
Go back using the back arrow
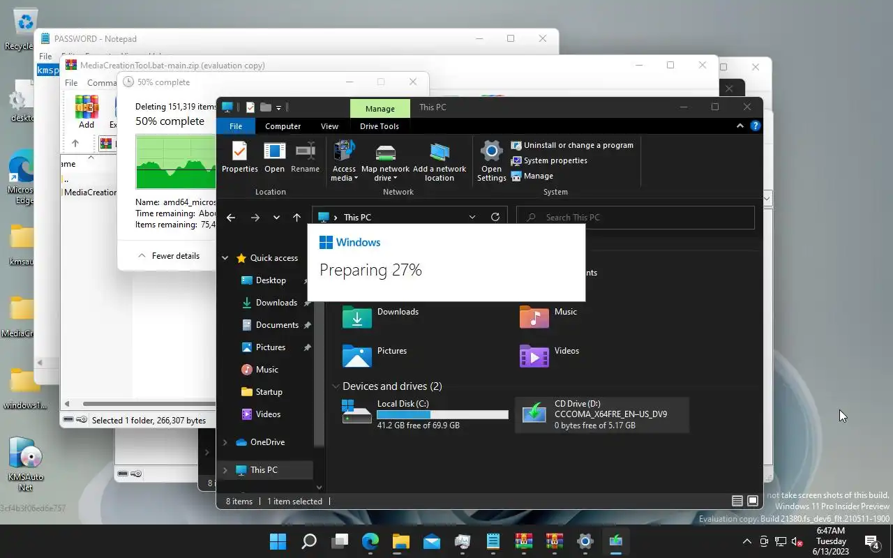(231, 218)
